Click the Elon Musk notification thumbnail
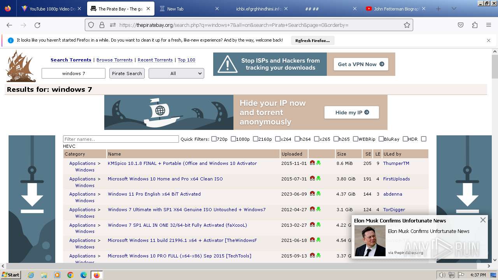This screenshot has width=498, height=280. tap(370, 241)
